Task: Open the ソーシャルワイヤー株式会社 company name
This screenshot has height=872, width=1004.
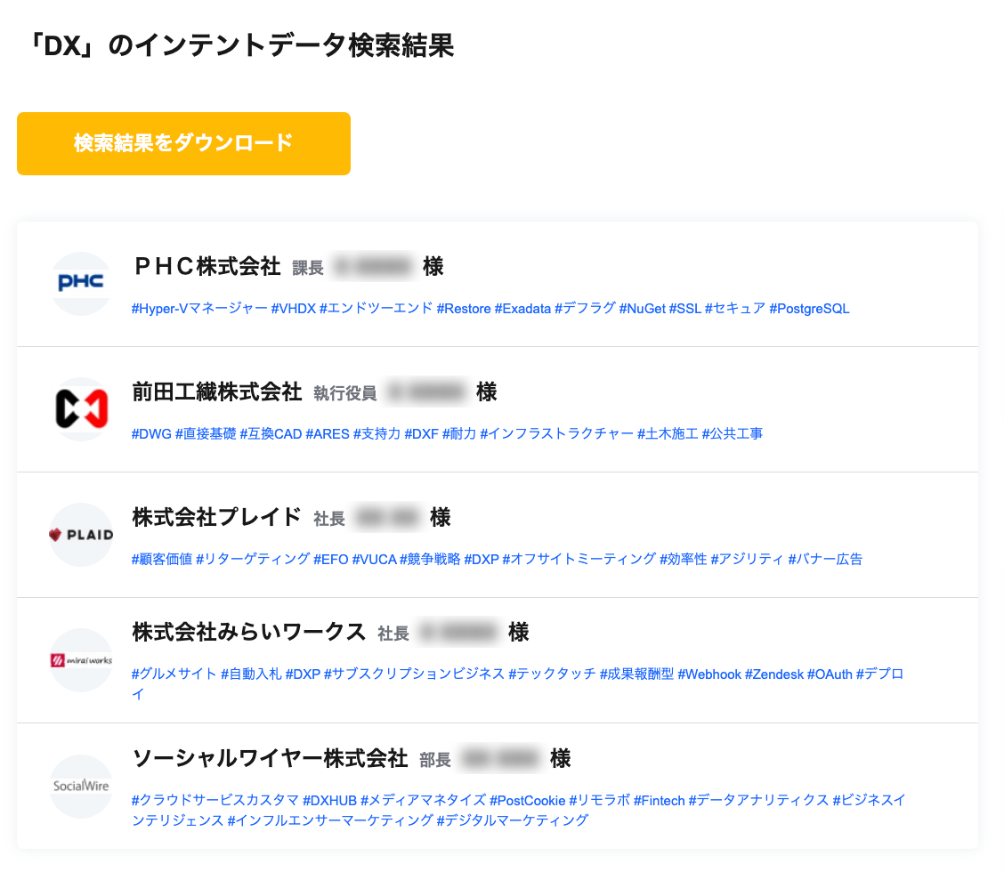Action: [x=270, y=758]
